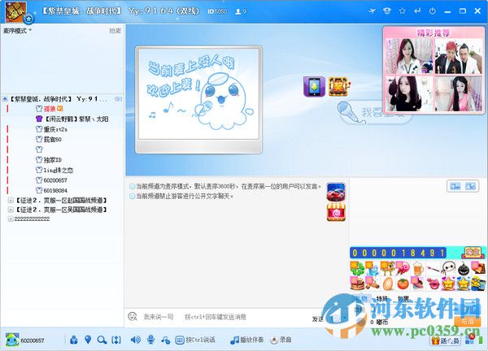Click the graduation cap icon in title bar
Image resolution: width=488 pixels, height=351 pixels.
[x=387, y=11]
